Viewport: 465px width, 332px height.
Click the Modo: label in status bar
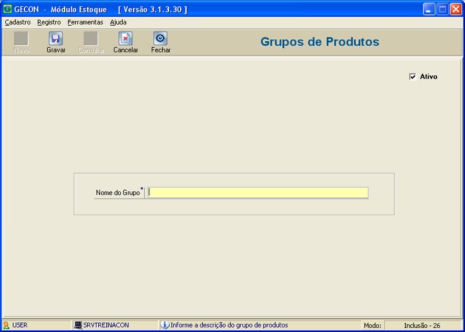click(x=373, y=326)
